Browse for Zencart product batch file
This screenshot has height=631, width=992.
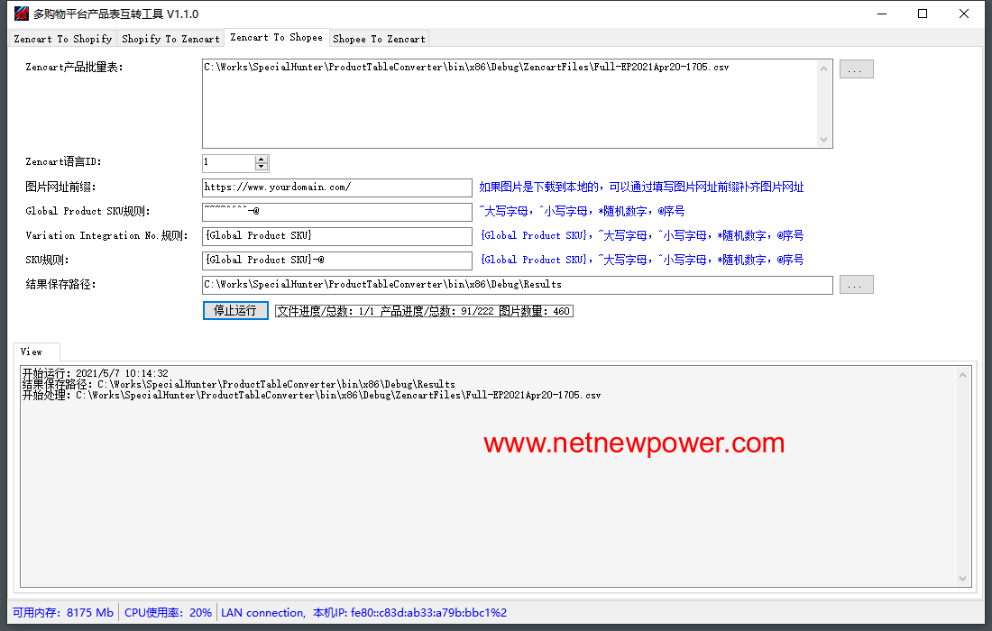tap(856, 69)
